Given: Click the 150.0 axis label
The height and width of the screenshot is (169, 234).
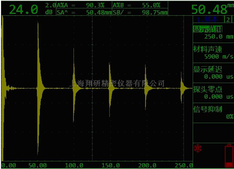Looking at the screenshot, I should 111,165.
